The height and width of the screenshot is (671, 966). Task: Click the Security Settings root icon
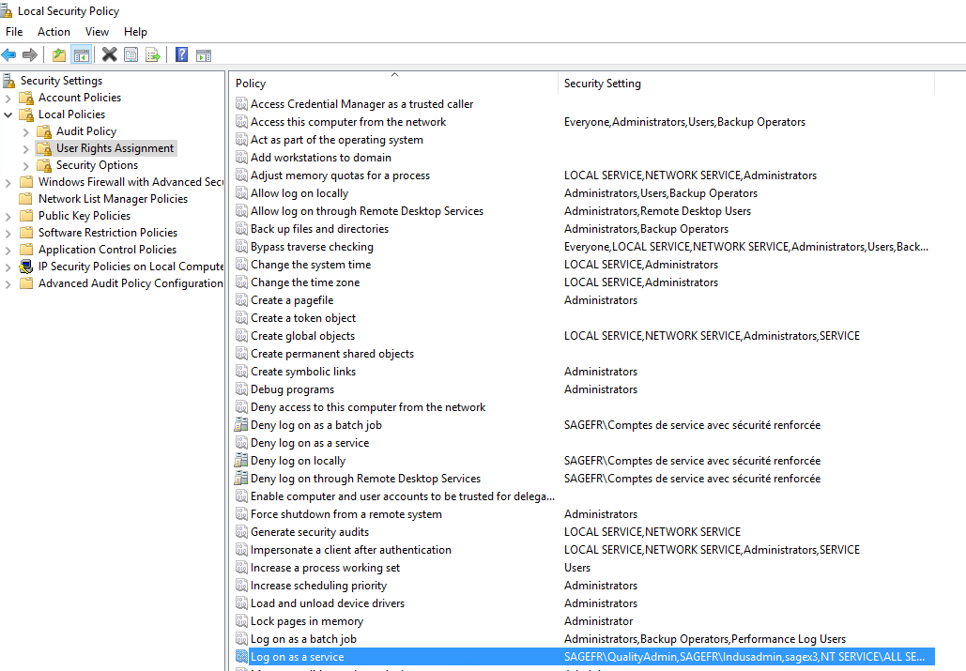(8, 81)
